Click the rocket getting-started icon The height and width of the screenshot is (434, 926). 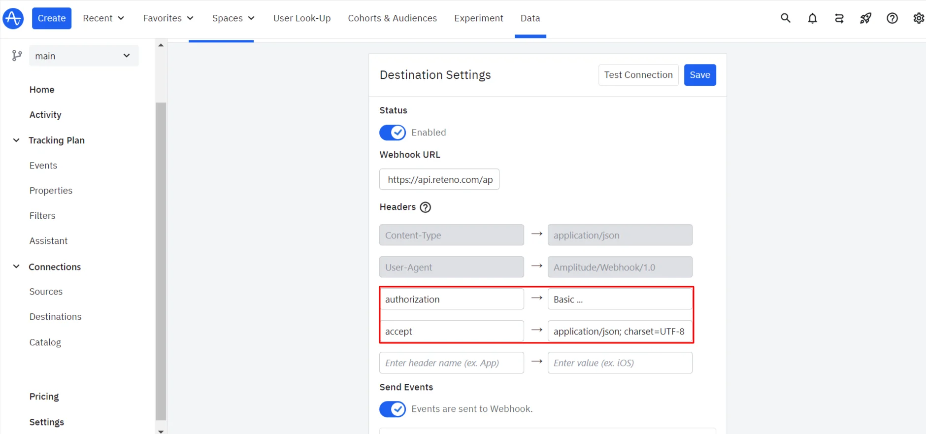coord(865,18)
